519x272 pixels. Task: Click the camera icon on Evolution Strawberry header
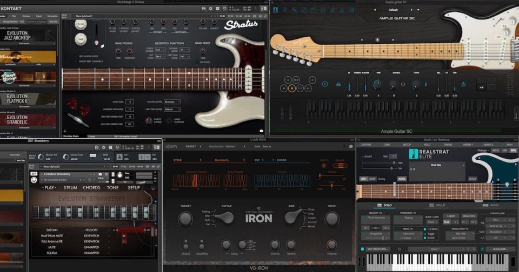pos(101,174)
